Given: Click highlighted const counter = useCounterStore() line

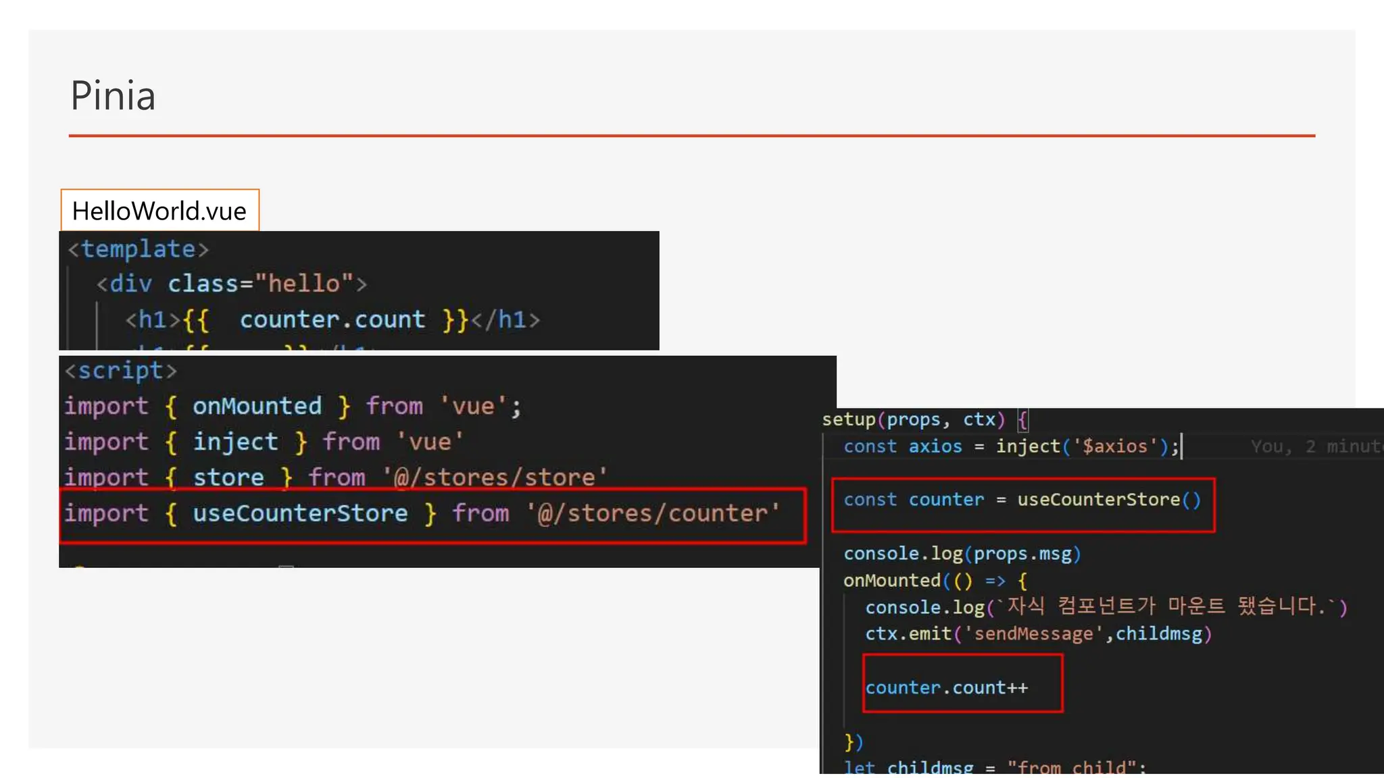Looking at the screenshot, I should [1022, 500].
